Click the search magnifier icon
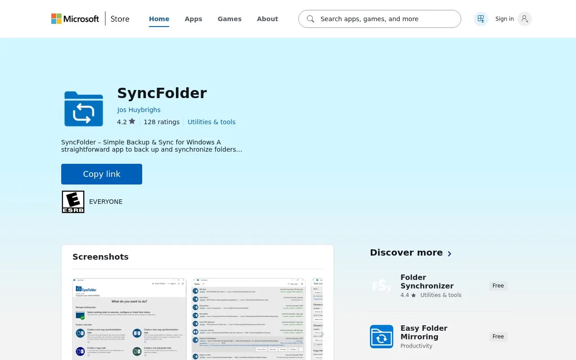The image size is (576, 360). click(x=310, y=19)
